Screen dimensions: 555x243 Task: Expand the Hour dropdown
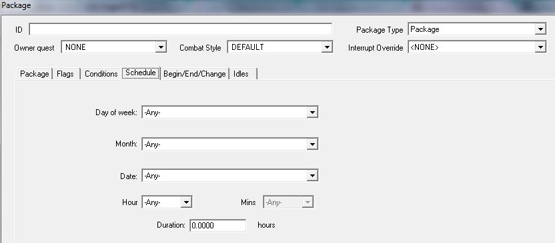(x=167, y=202)
